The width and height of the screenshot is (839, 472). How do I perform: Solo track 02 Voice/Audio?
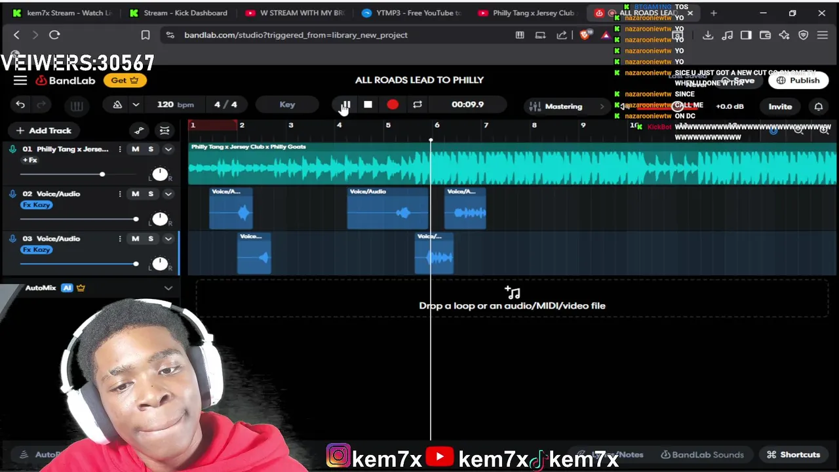151,194
